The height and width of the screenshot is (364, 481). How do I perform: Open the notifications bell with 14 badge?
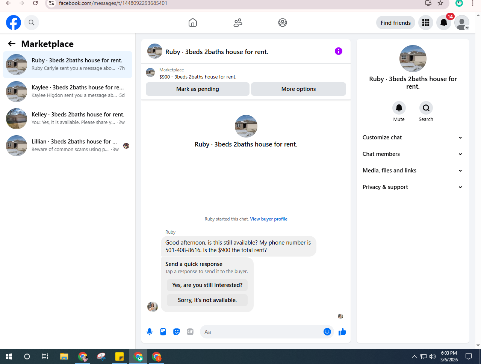tap(444, 23)
